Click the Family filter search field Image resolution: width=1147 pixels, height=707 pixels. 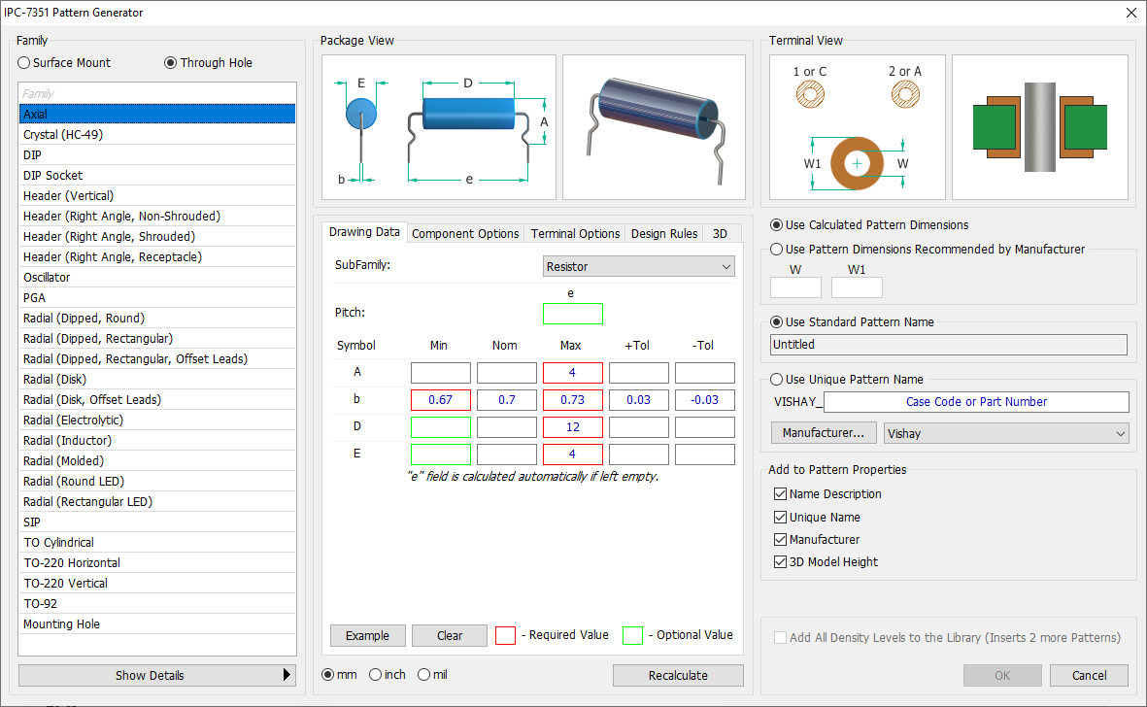(x=157, y=93)
